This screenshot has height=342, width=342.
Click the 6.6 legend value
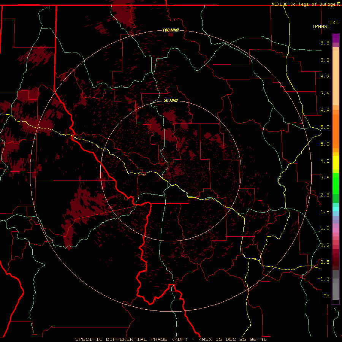pyautogui.click(x=325, y=110)
